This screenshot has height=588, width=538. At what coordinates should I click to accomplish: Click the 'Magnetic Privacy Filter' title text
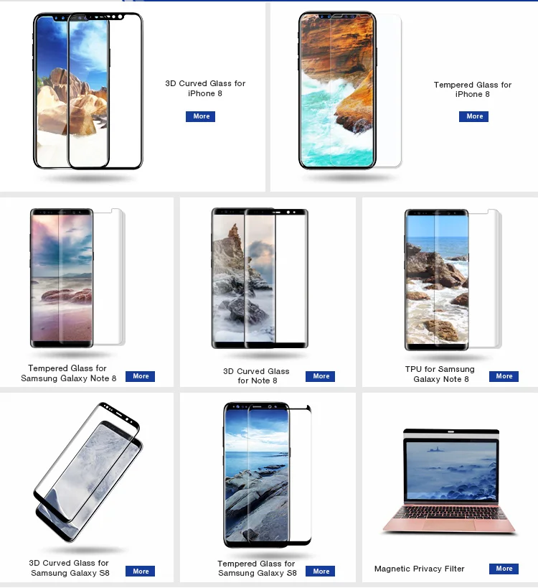click(419, 569)
